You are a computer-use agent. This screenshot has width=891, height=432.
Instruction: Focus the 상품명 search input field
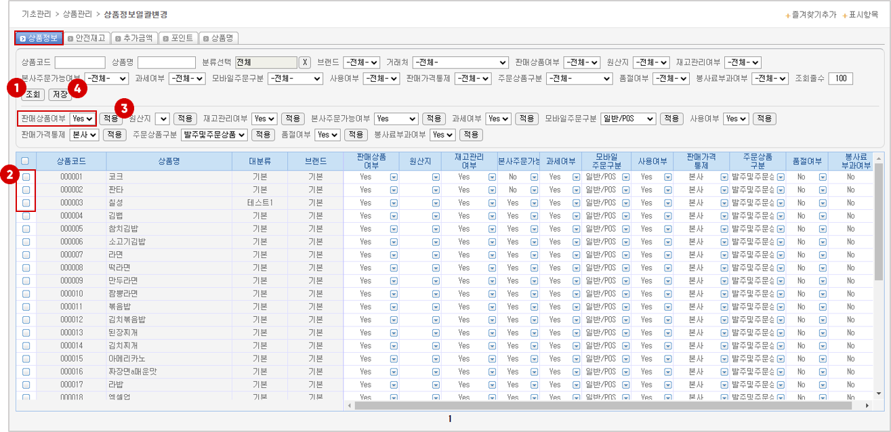tap(166, 62)
